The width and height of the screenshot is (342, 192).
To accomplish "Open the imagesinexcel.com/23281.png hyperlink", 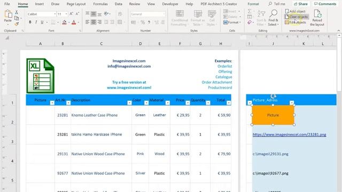I will 289,134.
